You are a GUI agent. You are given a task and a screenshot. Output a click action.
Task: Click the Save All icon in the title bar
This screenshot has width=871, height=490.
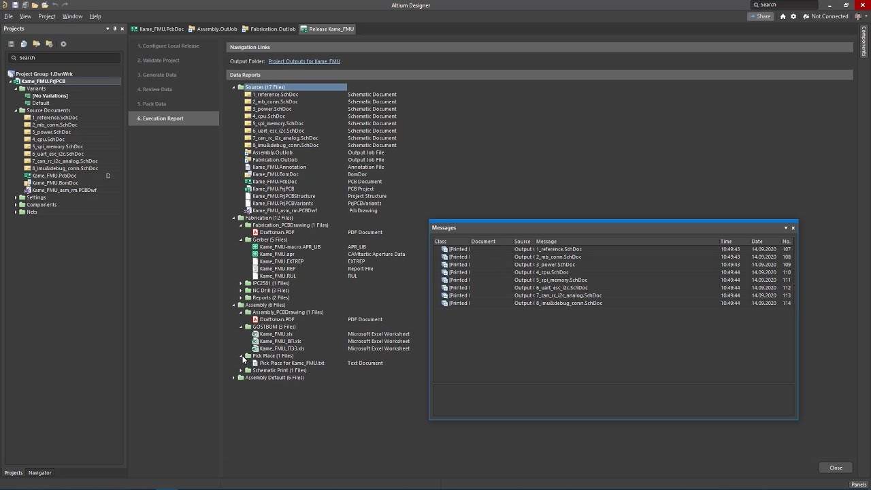coord(25,5)
